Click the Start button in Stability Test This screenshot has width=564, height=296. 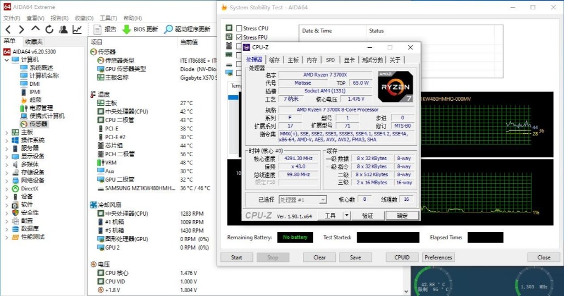click(237, 257)
